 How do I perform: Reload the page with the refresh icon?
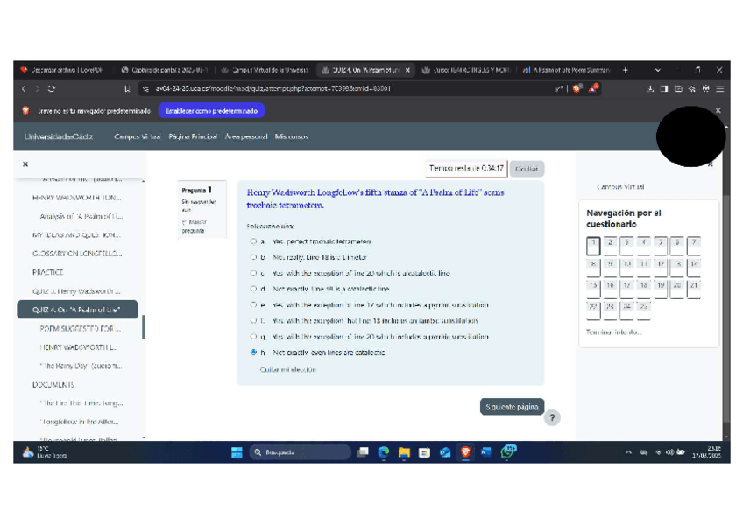pos(52,88)
